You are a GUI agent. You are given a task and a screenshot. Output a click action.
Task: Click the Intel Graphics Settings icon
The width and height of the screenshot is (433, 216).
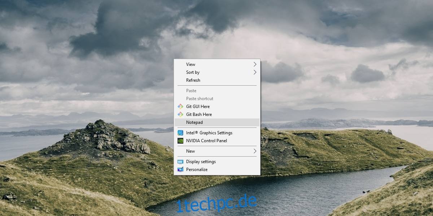point(180,133)
